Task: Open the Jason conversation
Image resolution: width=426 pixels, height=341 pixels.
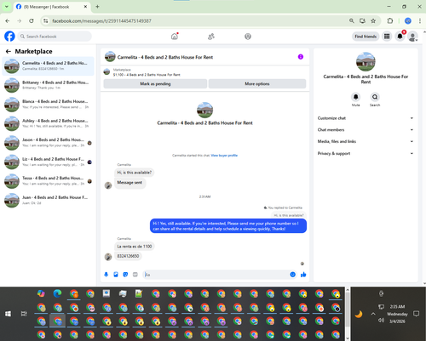Action: pos(48,143)
